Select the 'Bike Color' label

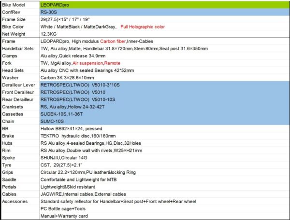click(13, 27)
